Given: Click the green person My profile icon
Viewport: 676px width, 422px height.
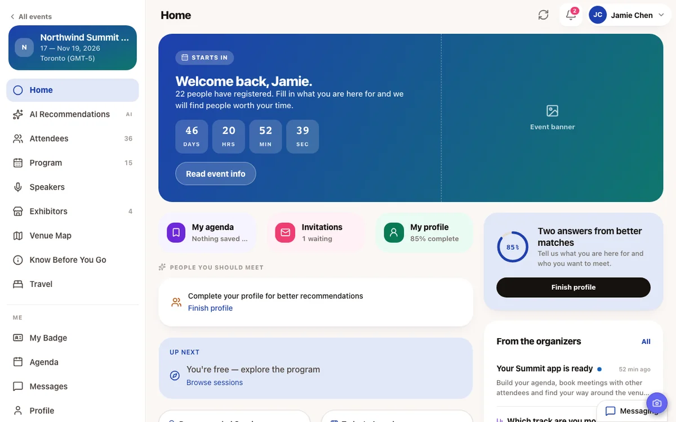Looking at the screenshot, I should (x=394, y=232).
